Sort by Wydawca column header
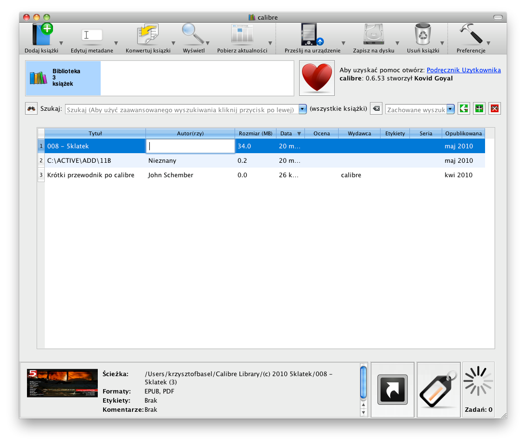The width and height of the screenshot is (526, 445). click(x=359, y=133)
